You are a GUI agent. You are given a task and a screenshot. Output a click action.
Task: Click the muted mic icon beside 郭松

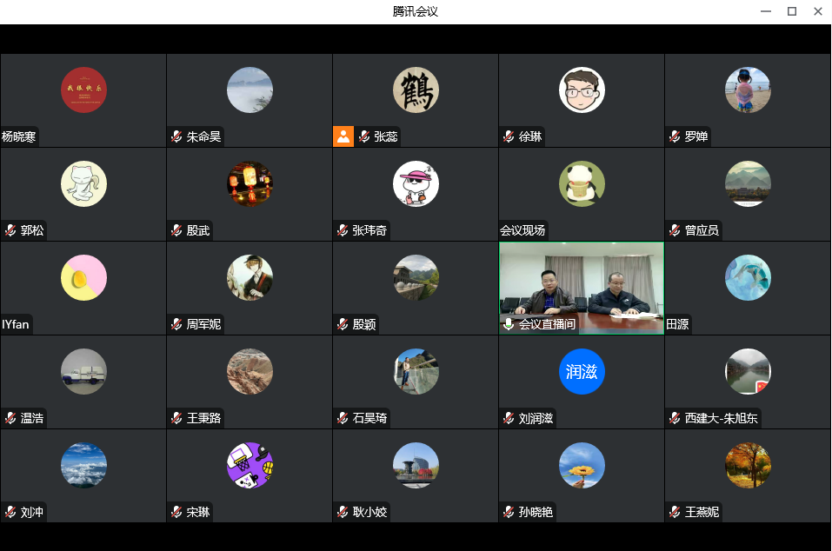tap(10, 230)
